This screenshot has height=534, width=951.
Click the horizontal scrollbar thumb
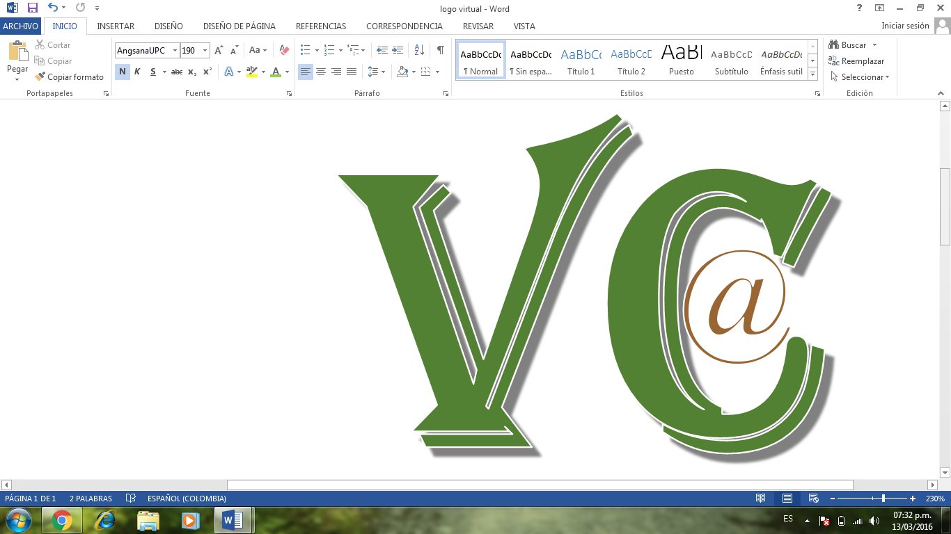[x=540, y=485]
